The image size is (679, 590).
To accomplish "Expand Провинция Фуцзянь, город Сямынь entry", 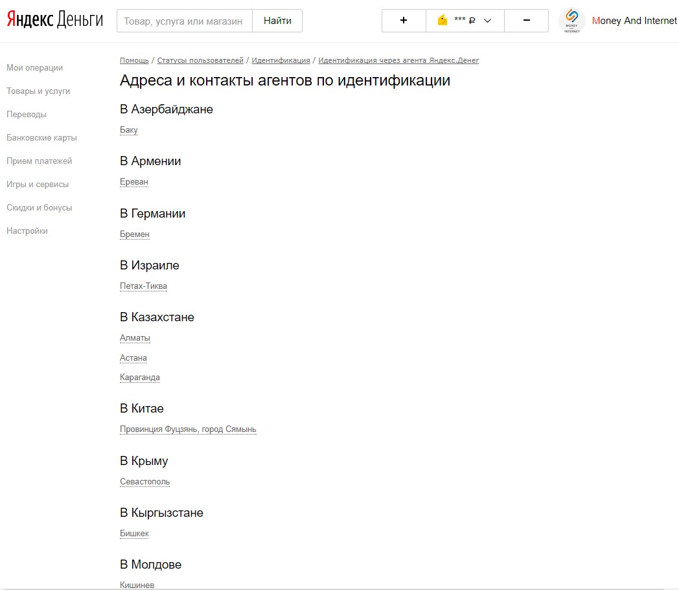I will click(188, 429).
